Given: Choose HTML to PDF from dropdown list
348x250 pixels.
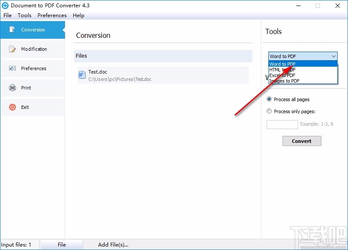Looking at the screenshot, I should [282, 69].
